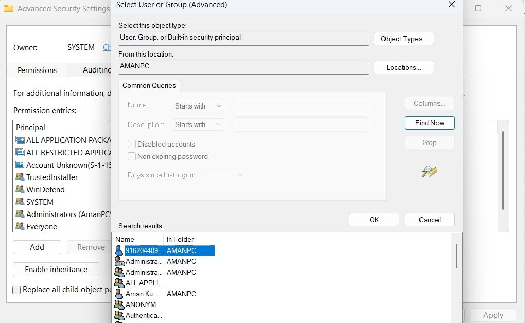Click the Aman Ku... user icon in results

[119, 294]
